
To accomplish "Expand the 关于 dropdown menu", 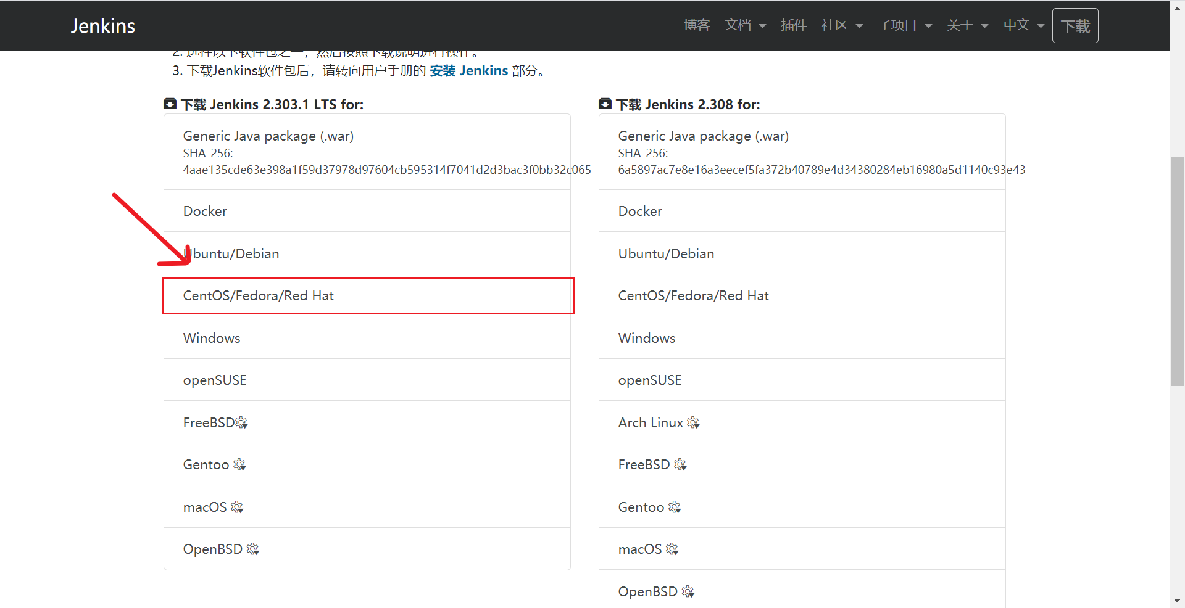I will pos(967,25).
